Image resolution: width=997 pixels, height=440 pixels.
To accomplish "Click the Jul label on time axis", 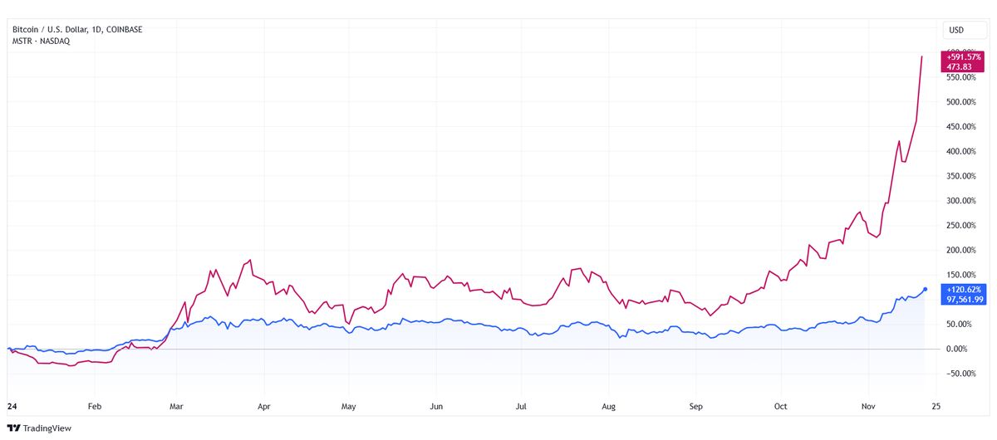I will 520,408.
